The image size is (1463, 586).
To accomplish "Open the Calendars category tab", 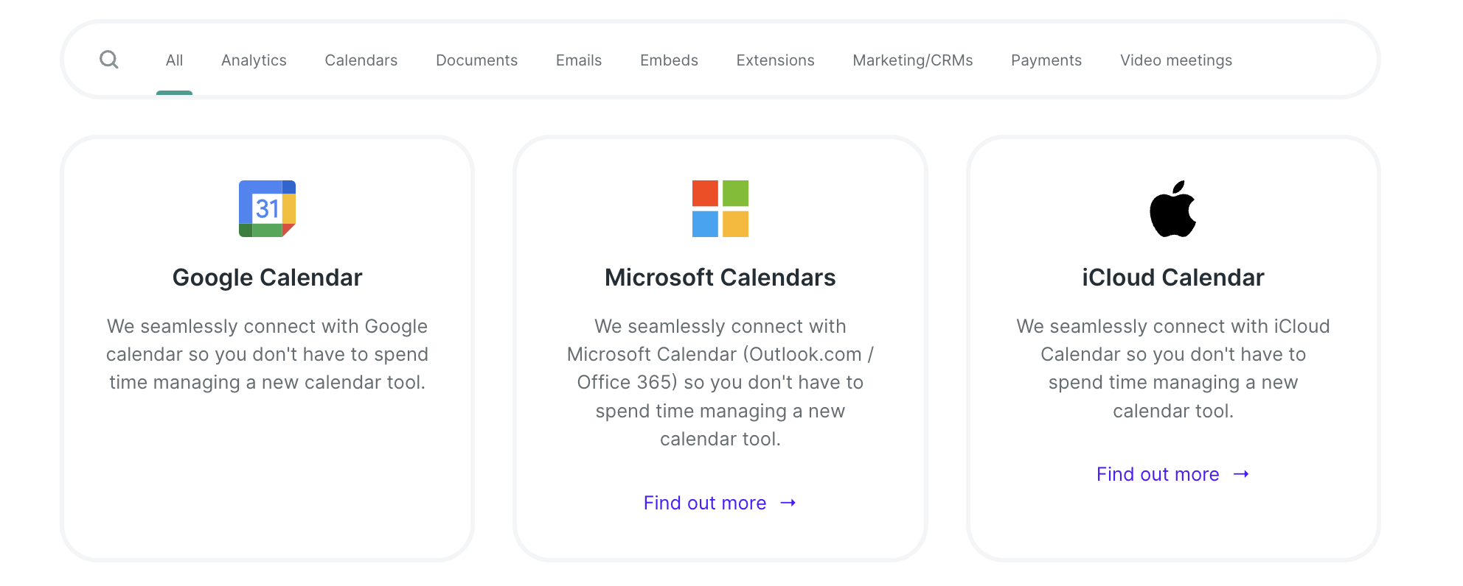I will pyautogui.click(x=361, y=60).
